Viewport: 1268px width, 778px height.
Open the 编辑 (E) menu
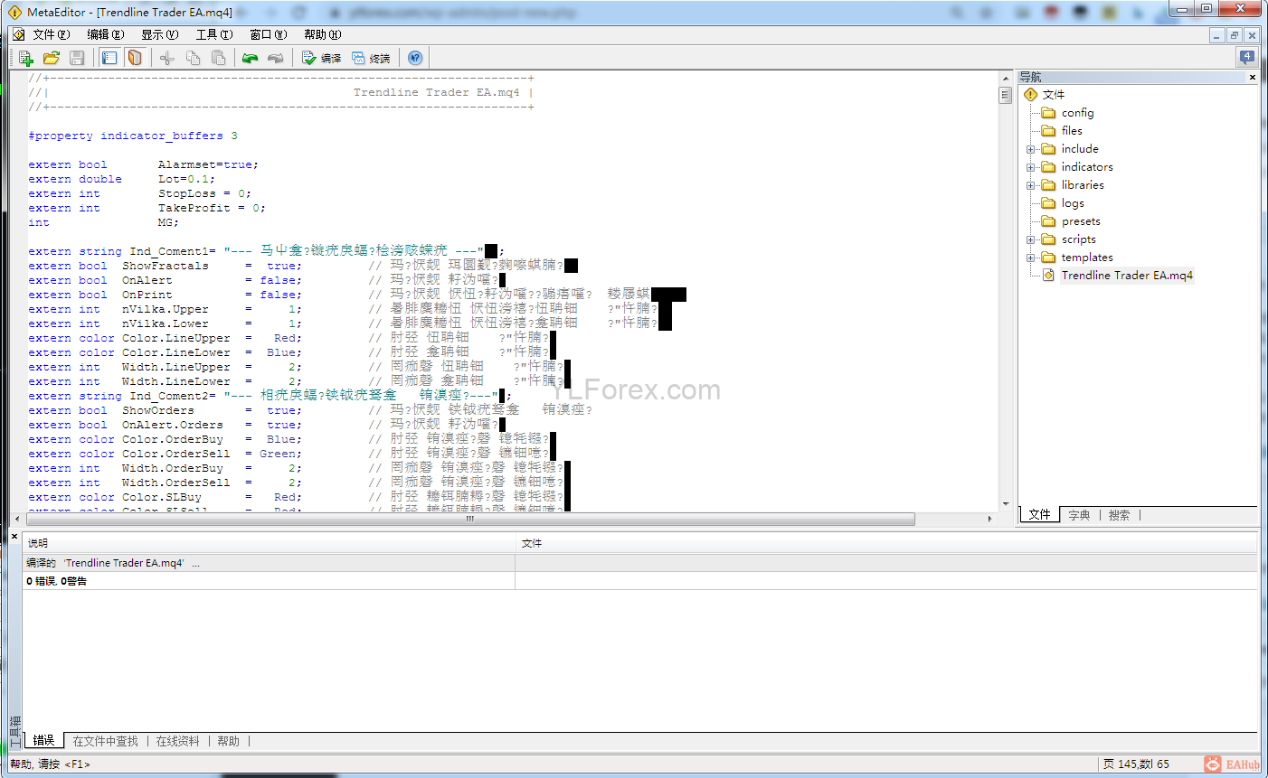(x=105, y=34)
